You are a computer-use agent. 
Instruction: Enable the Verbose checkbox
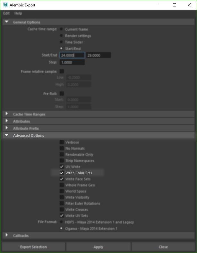[62, 142]
